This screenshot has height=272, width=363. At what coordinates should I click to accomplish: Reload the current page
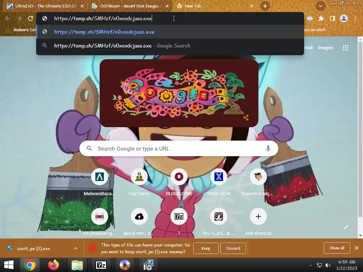click(30, 18)
